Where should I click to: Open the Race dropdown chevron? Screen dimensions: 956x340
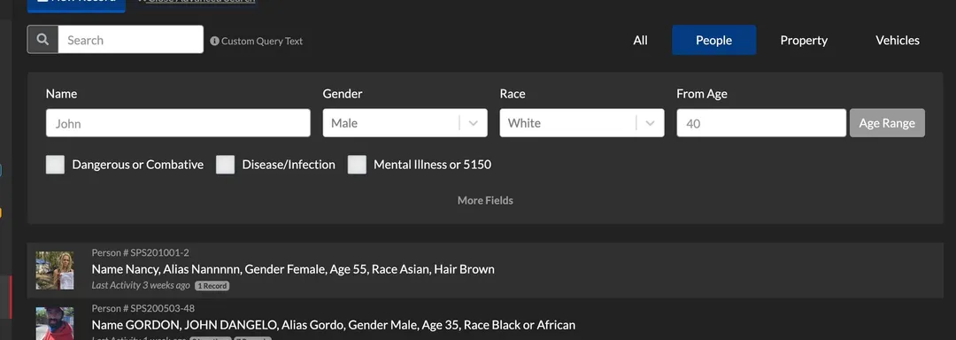(650, 123)
